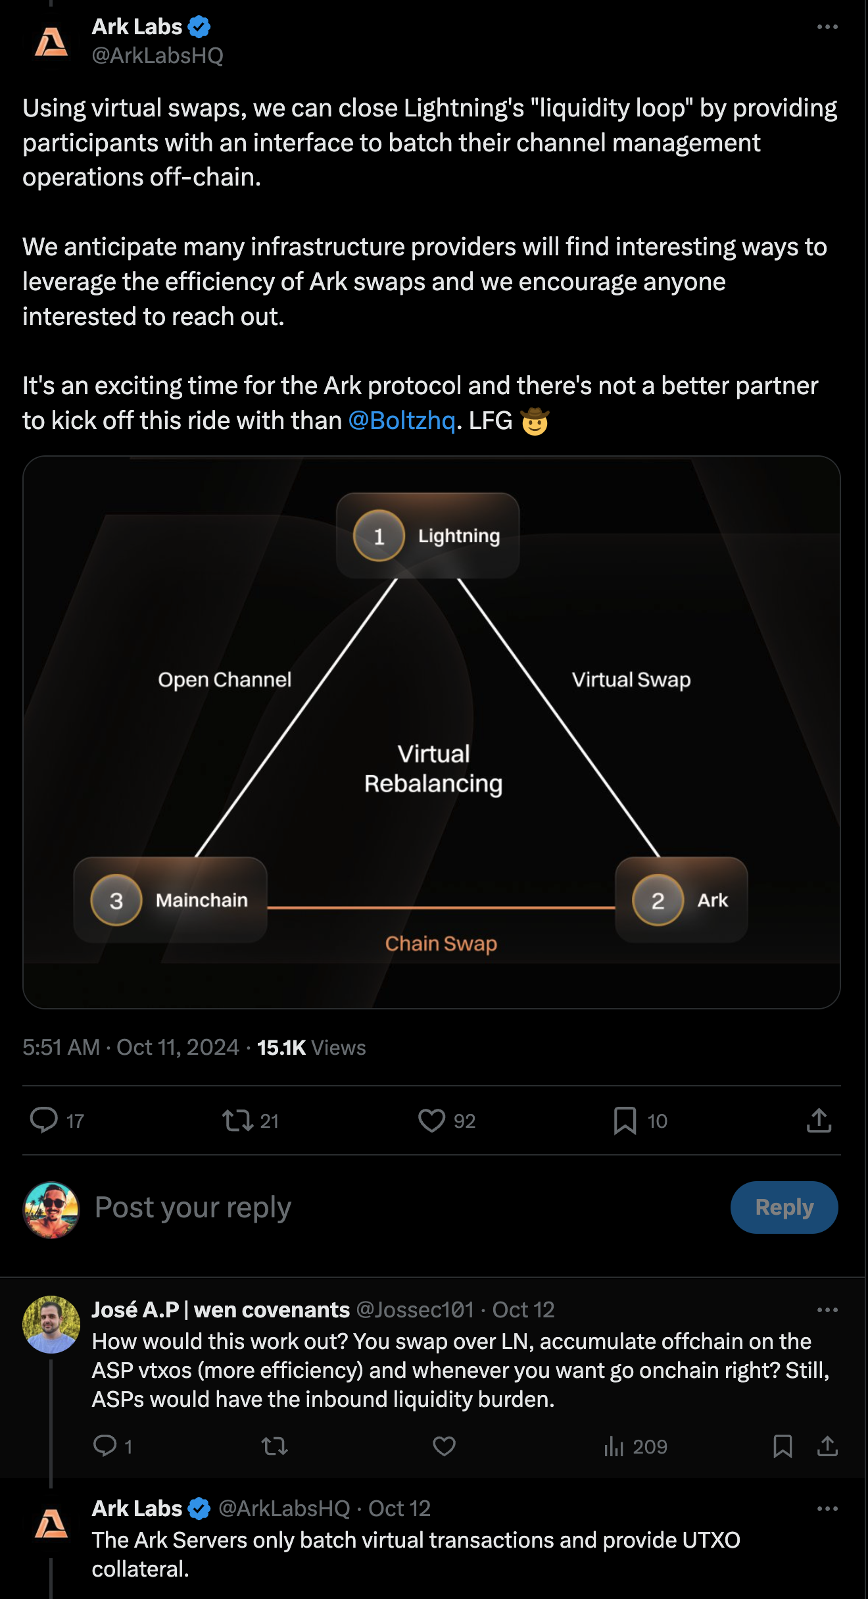This screenshot has width=868, height=1599.
Task: Open José A.P's profile picture
Action: tap(51, 1324)
